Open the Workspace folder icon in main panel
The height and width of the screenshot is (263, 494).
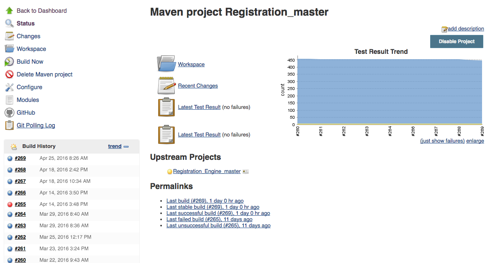pyautogui.click(x=166, y=64)
